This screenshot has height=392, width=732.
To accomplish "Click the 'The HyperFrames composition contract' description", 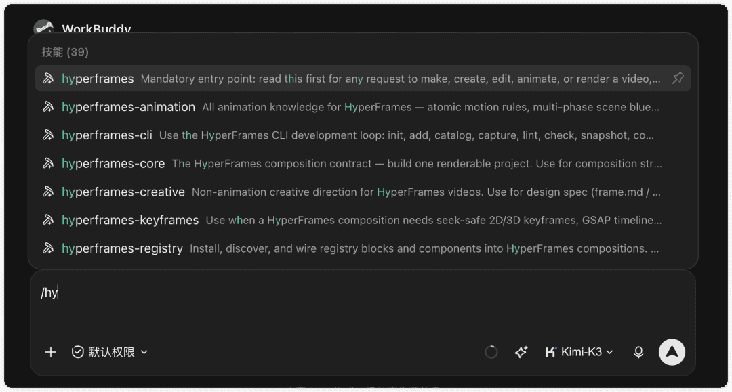I will click(x=417, y=164).
